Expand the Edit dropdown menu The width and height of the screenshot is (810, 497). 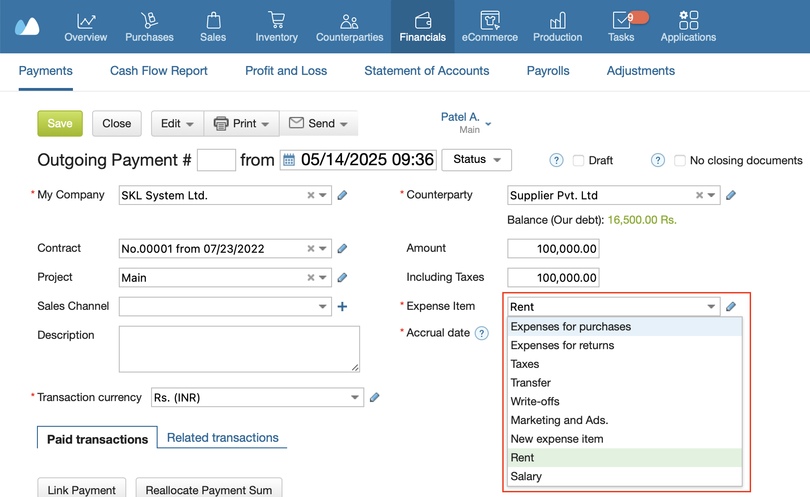click(177, 124)
